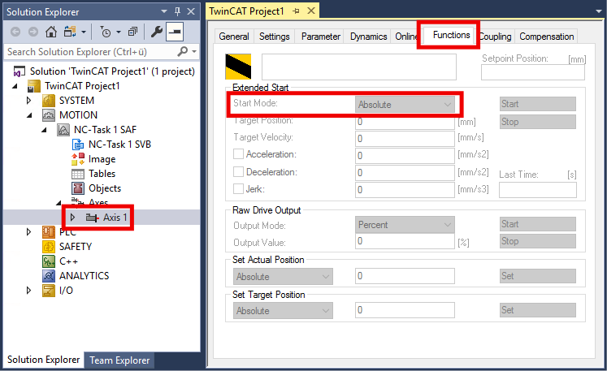Click the Collapse All icon

pyautogui.click(x=132, y=32)
